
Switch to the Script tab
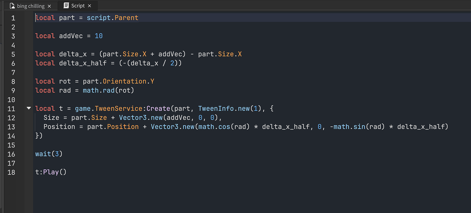tap(78, 6)
